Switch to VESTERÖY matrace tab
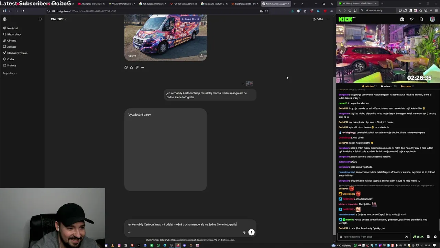The height and width of the screenshot is (248, 440). (122, 4)
